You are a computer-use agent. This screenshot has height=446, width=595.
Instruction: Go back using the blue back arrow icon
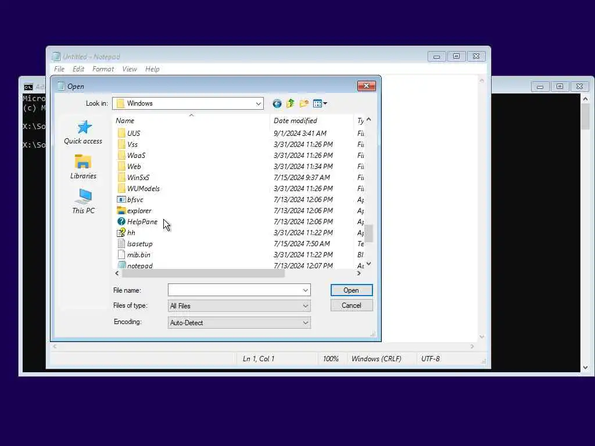click(x=277, y=103)
